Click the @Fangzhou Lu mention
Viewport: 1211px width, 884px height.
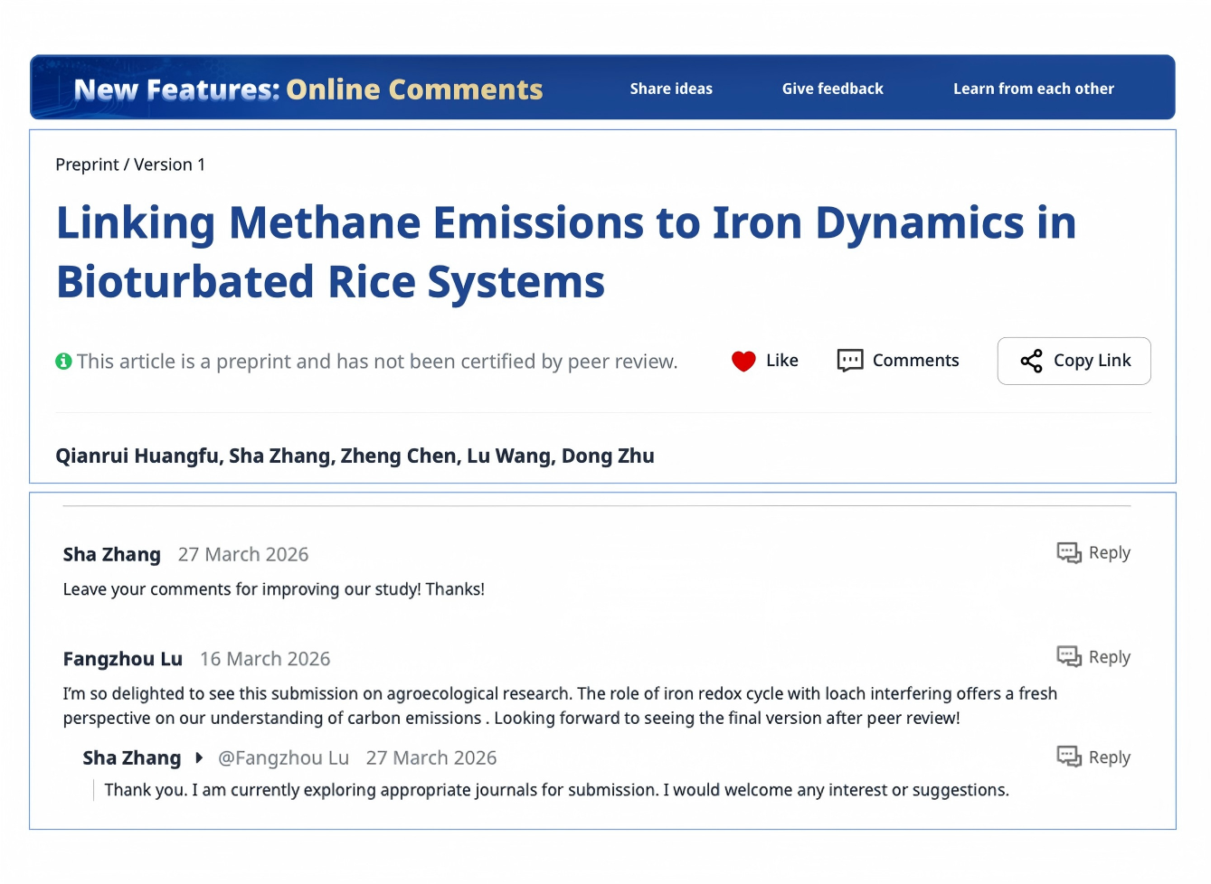(283, 758)
